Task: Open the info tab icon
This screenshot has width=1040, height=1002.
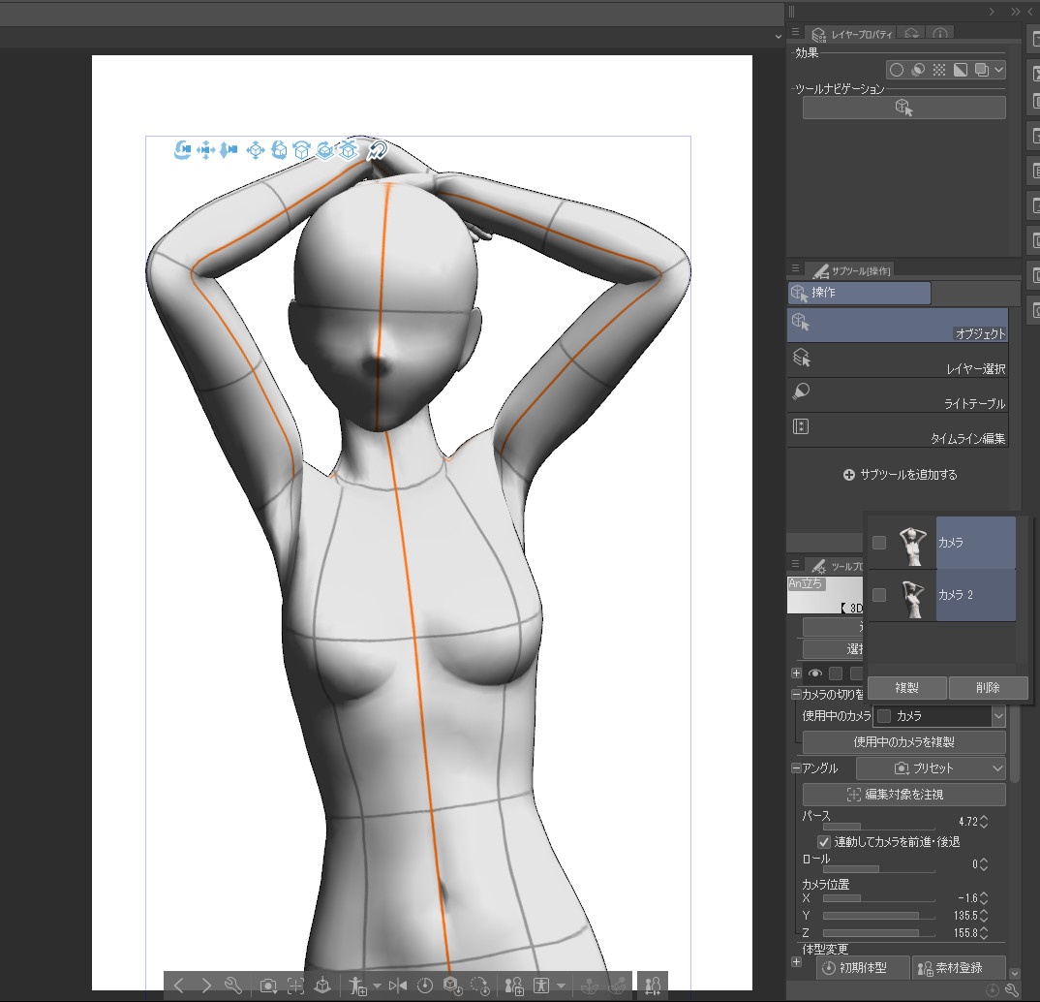Action: pyautogui.click(x=940, y=34)
